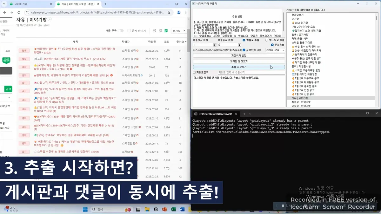Image resolution: width=381 pixels, height=214 pixels.
Task: Click author 아자아자호레이 name
Action: pyautogui.click(x=131, y=75)
